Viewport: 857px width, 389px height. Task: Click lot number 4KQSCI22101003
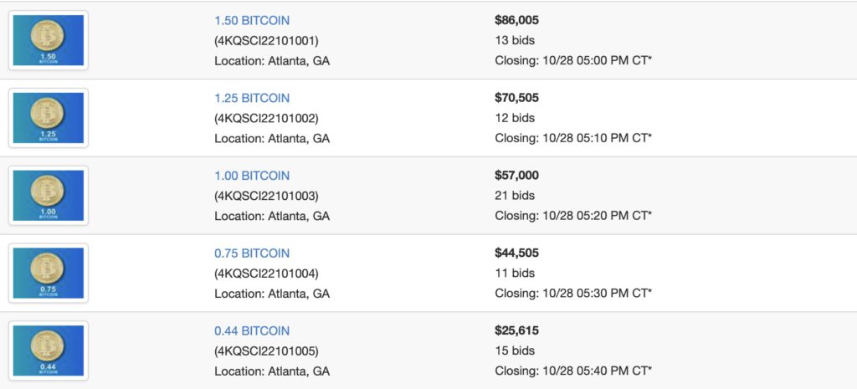(266, 196)
